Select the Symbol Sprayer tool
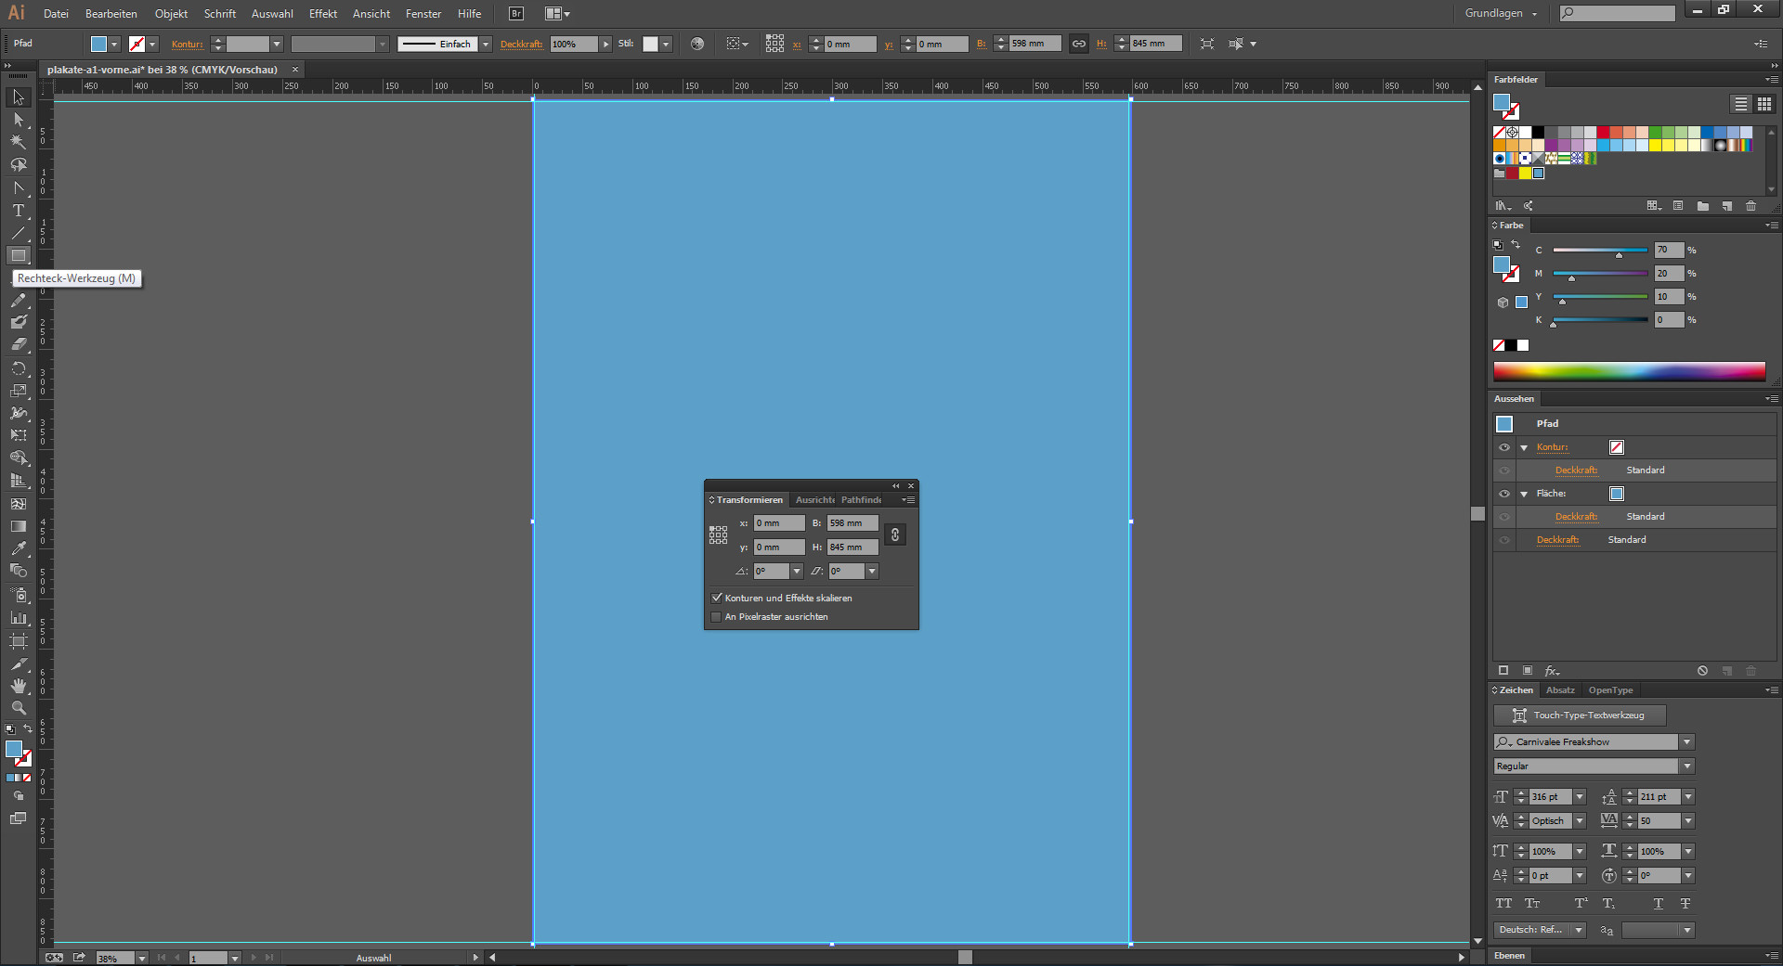The image size is (1783, 966). pos(18,595)
